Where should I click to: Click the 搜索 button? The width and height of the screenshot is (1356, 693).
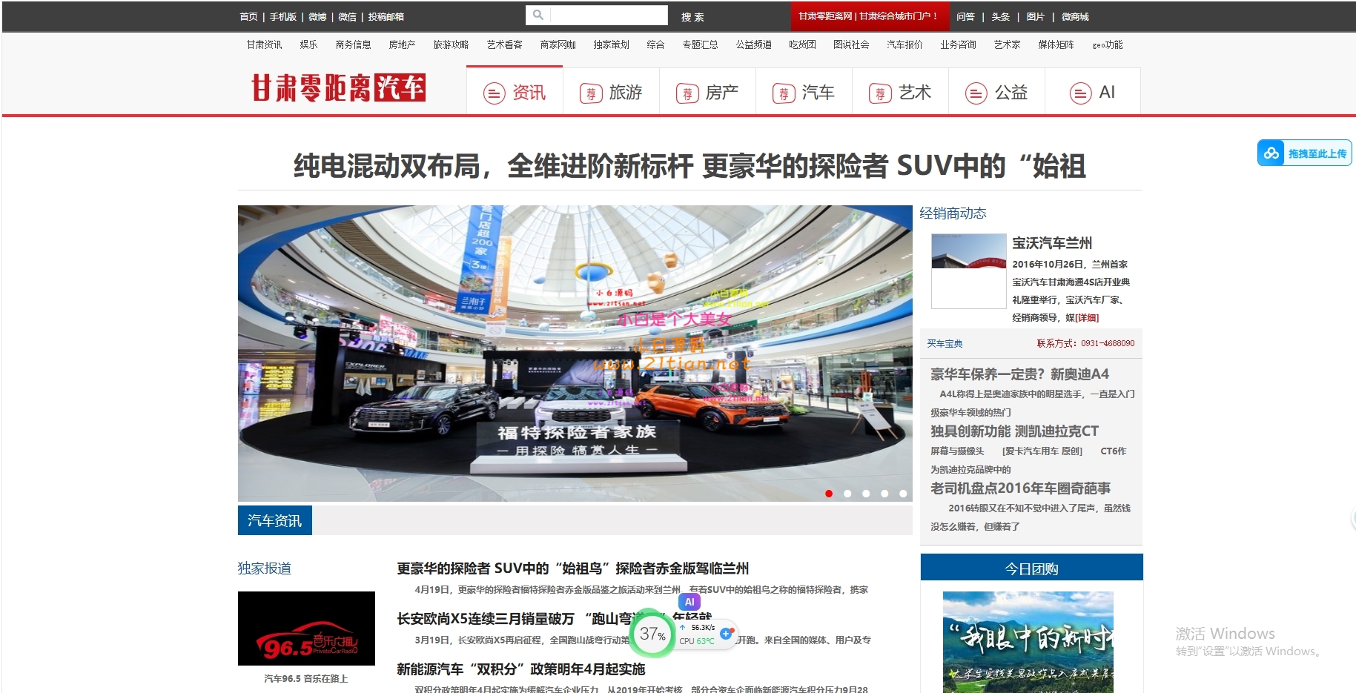point(692,16)
